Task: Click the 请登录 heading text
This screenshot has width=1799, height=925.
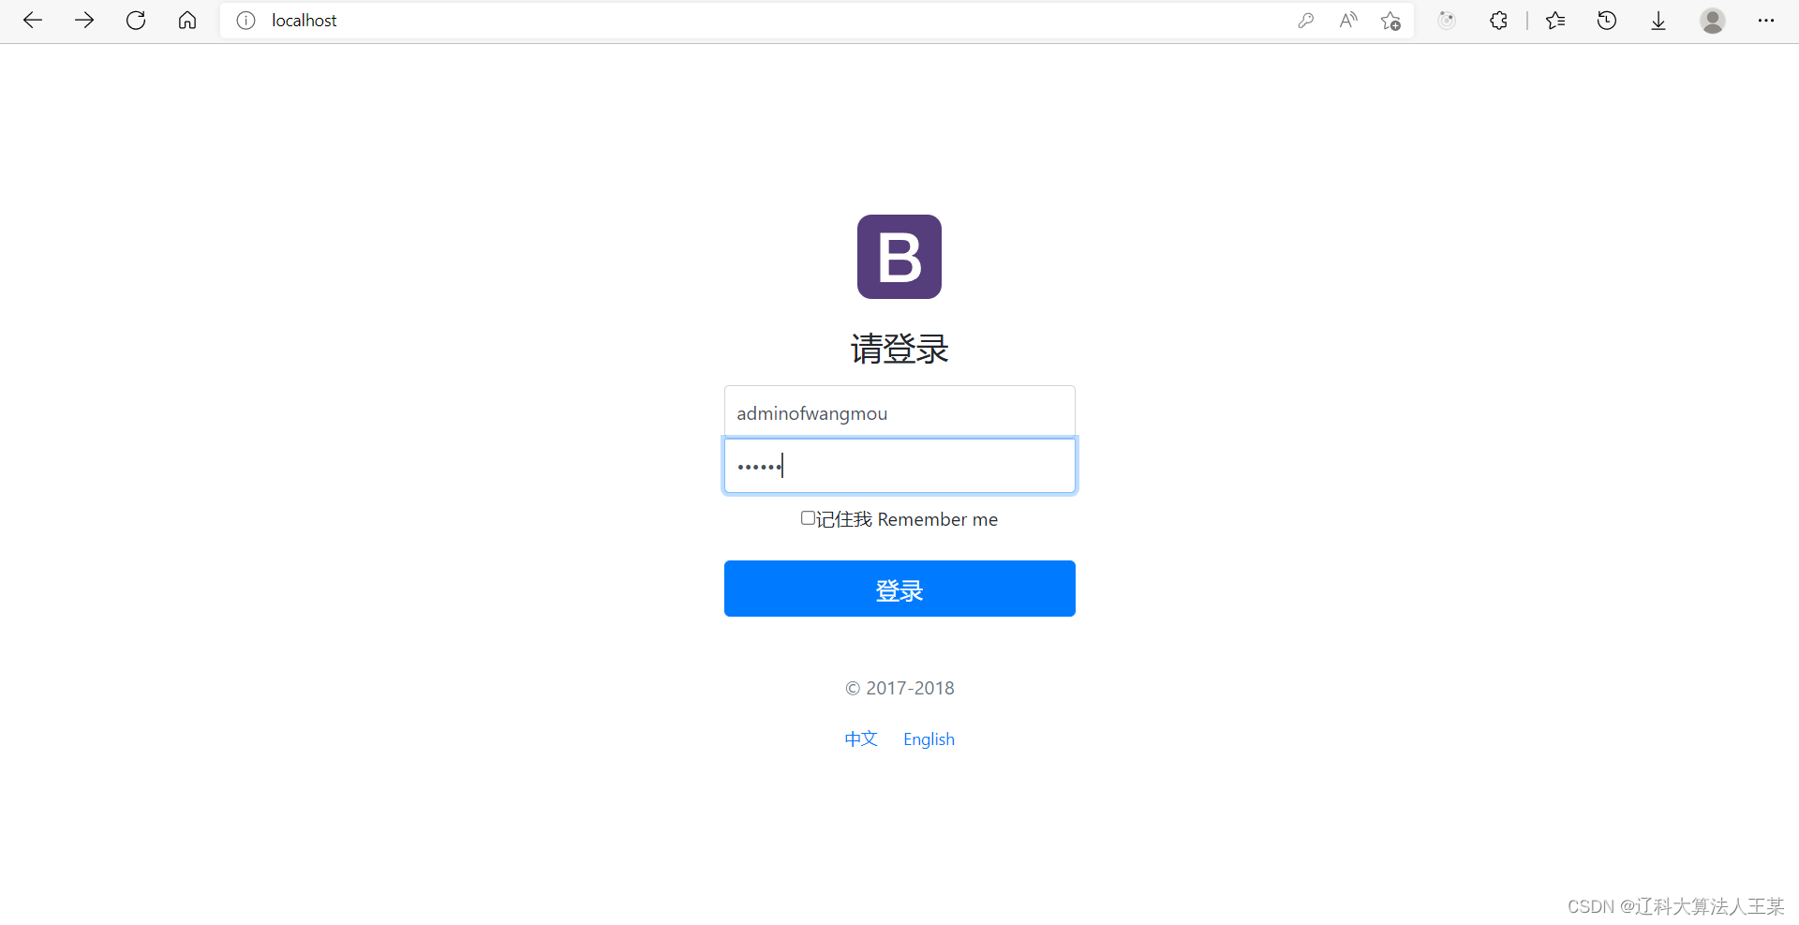Action: coord(899,350)
